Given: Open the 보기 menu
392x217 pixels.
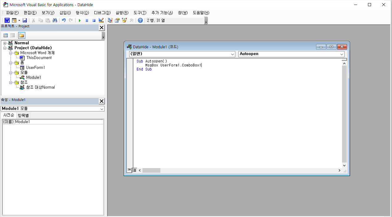Looking at the screenshot, I should click(48, 13).
